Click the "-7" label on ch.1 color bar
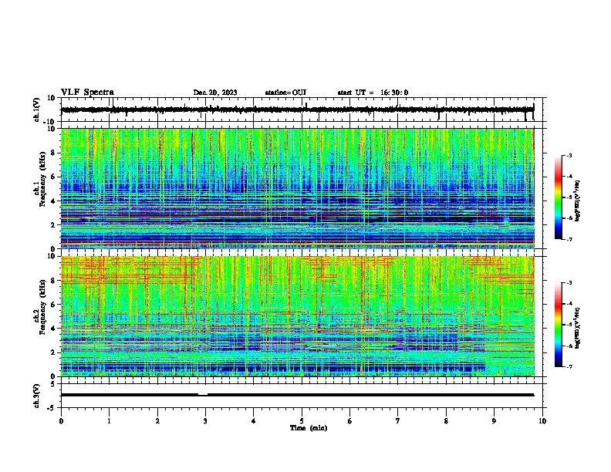 tap(569, 239)
